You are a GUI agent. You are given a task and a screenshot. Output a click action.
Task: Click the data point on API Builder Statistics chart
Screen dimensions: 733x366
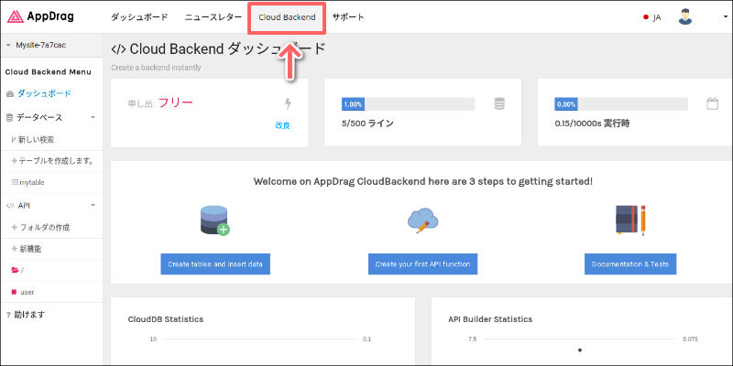(x=580, y=350)
